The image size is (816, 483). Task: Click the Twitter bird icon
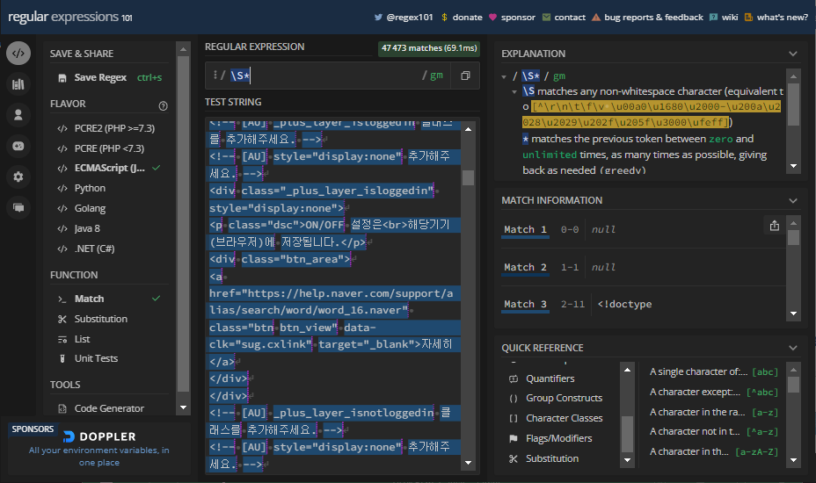(x=378, y=18)
